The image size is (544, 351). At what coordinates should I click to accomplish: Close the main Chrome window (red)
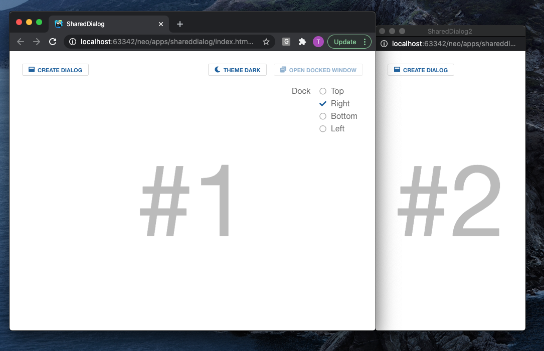(19, 22)
